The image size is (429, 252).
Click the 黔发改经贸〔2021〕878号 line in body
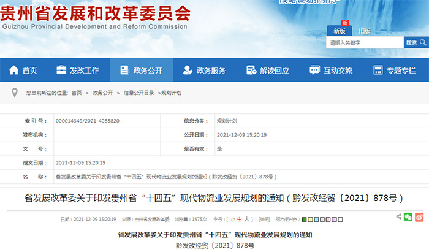point(214,246)
